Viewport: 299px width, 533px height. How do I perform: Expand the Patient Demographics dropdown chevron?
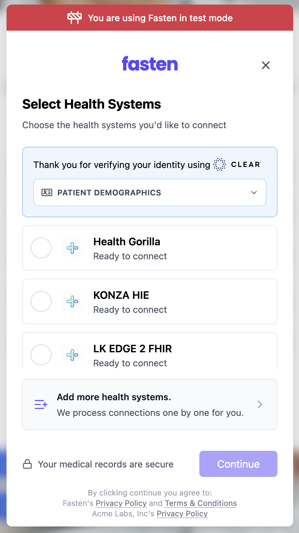click(x=254, y=192)
